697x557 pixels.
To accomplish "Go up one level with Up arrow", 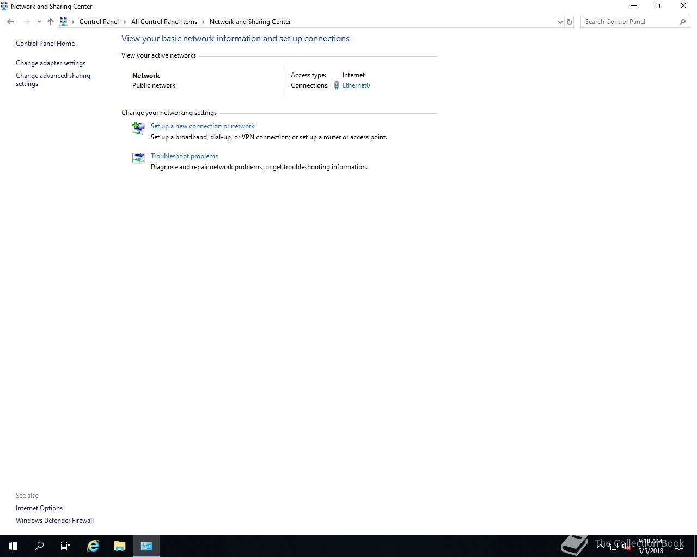I will pyautogui.click(x=51, y=22).
